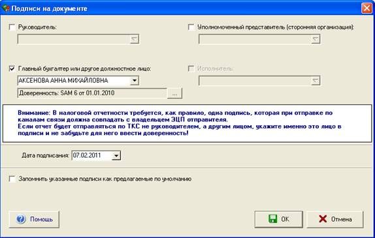Open the Исполнитель dropdown arrow
The image size is (375, 238).
[x=316, y=80]
